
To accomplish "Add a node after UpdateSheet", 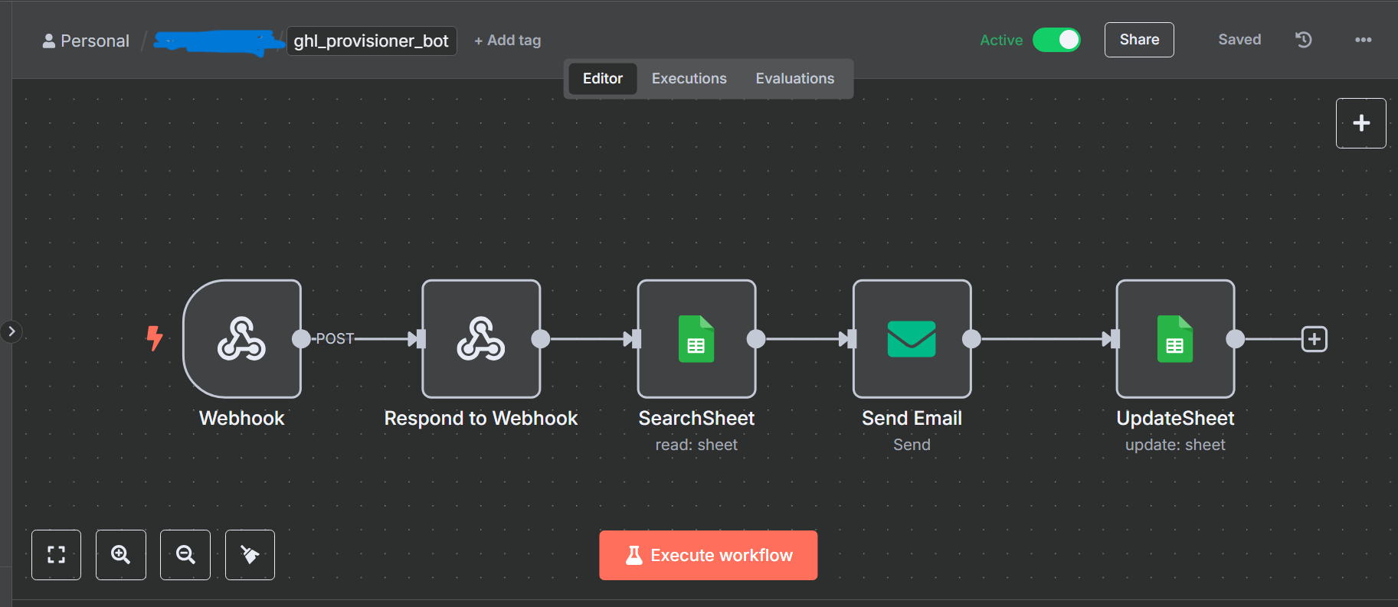I will pyautogui.click(x=1315, y=339).
